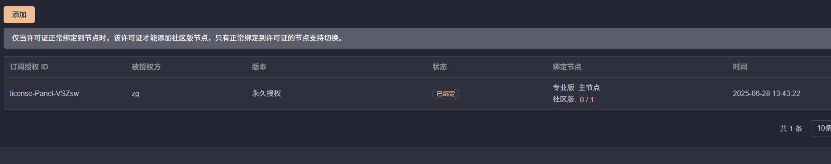The height and width of the screenshot is (164, 831).
Task: Click the 时间 column header
Action: tap(740, 67)
